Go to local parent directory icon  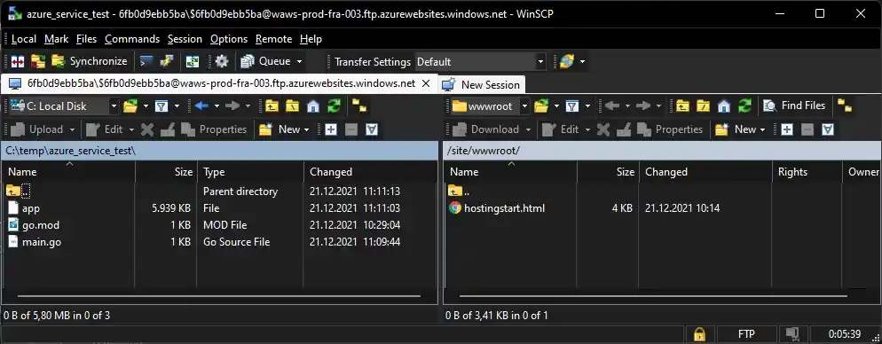(x=272, y=106)
